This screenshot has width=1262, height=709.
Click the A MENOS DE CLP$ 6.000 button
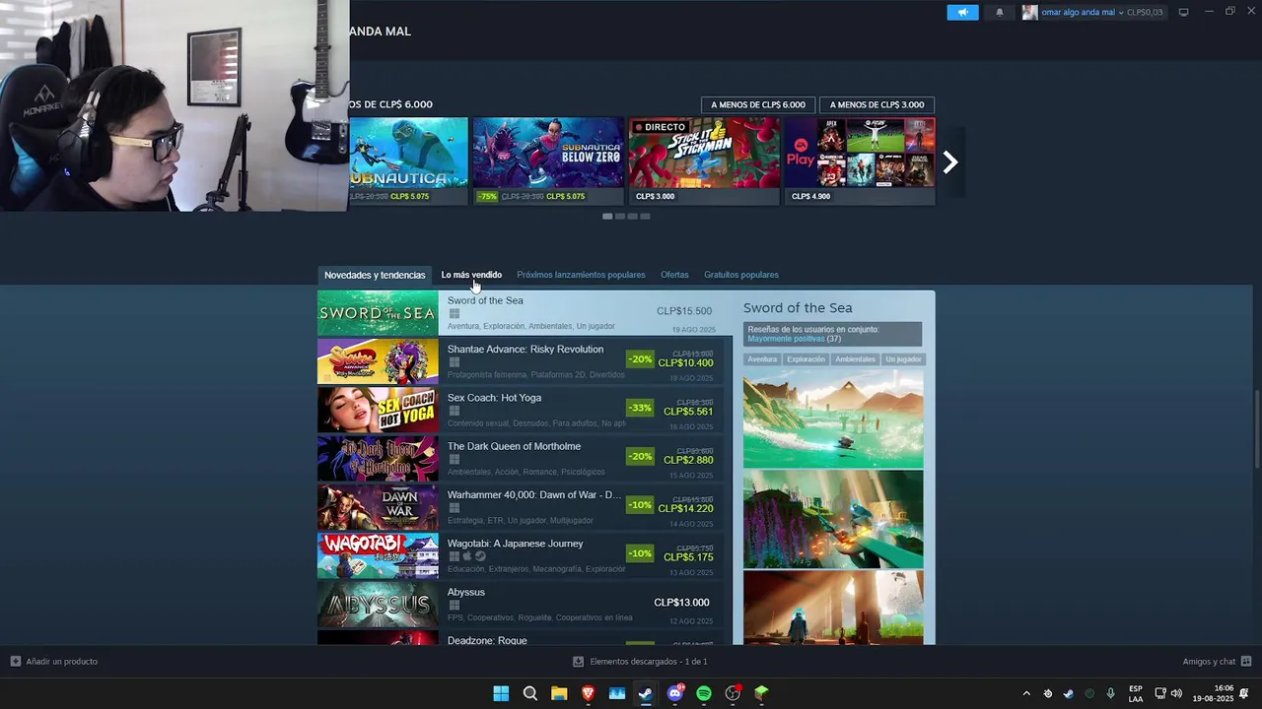coord(758,104)
